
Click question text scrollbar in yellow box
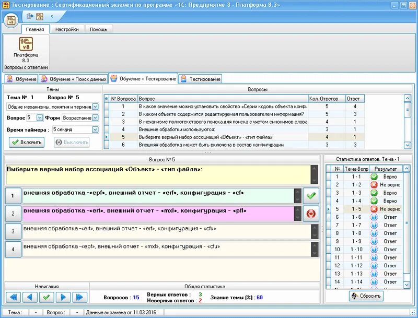[x=315, y=174]
